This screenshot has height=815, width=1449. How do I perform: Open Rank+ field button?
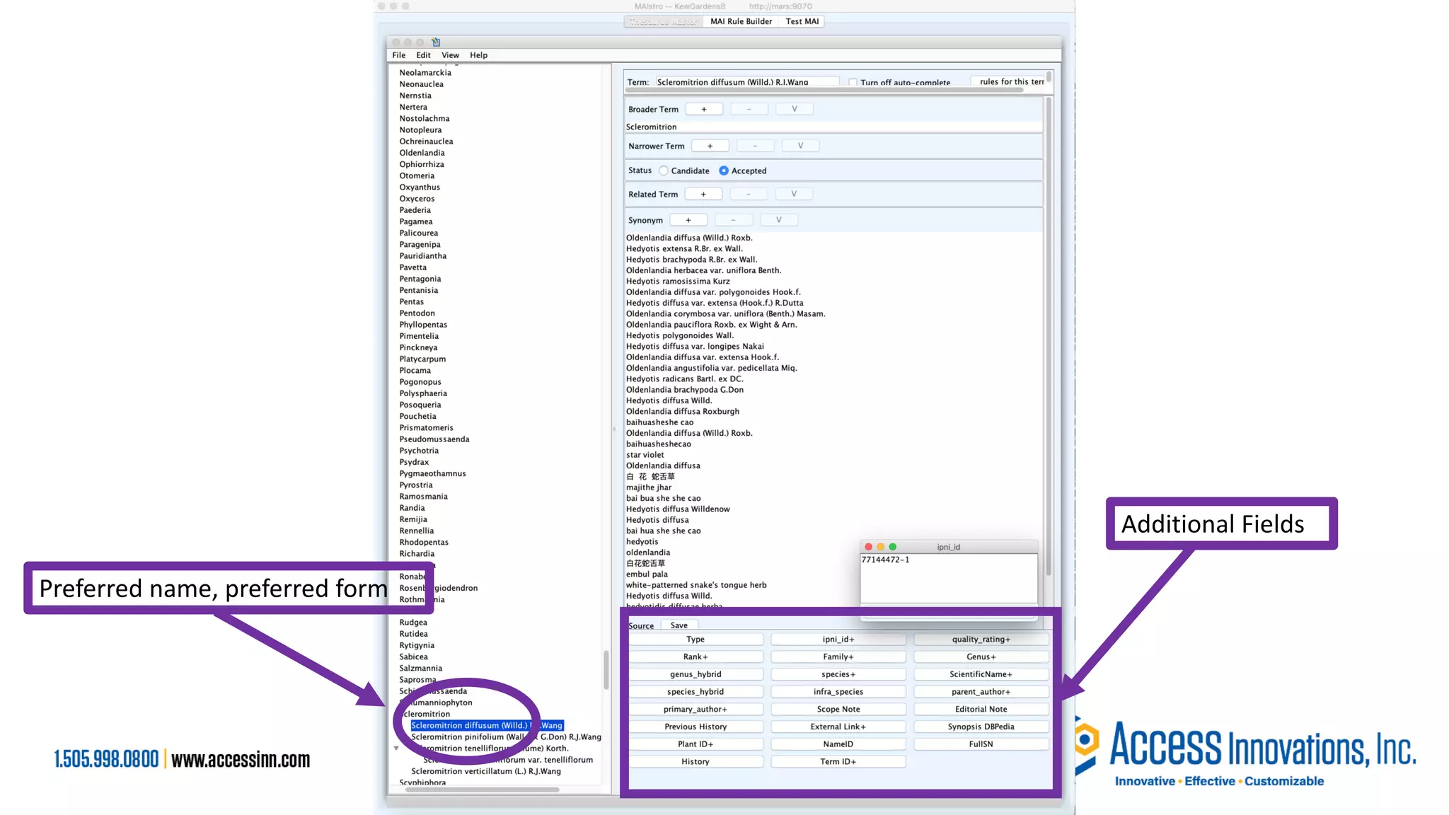(x=695, y=657)
